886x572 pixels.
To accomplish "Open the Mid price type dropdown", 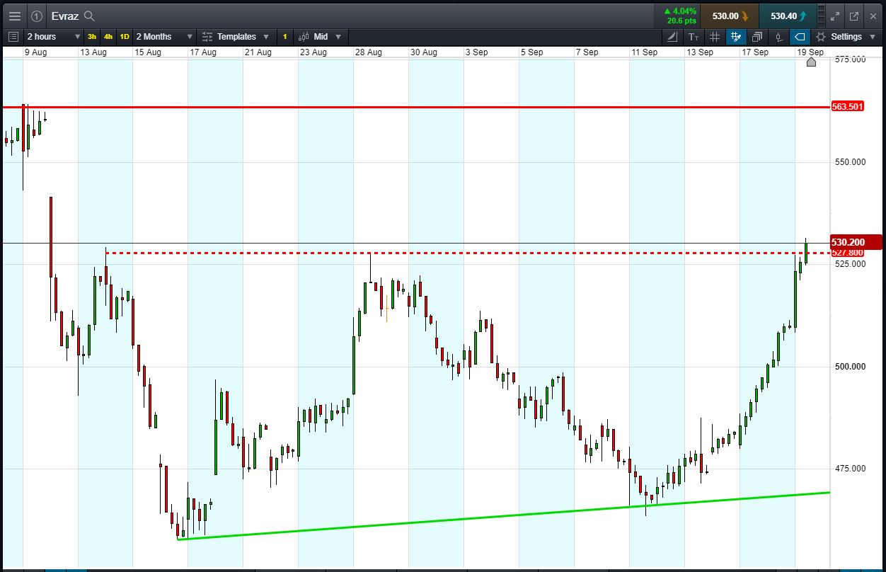I will point(320,37).
